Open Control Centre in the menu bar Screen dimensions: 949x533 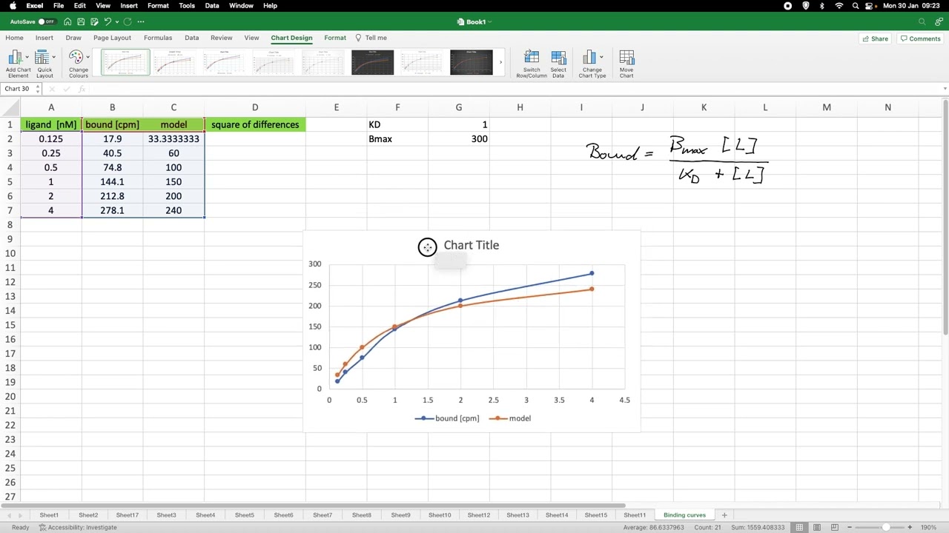pyautogui.click(x=870, y=6)
